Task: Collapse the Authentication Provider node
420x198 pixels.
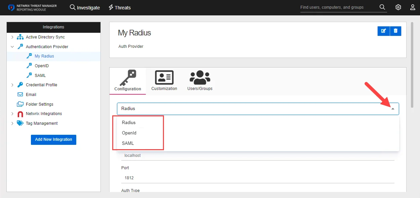Action: pyautogui.click(x=12, y=47)
